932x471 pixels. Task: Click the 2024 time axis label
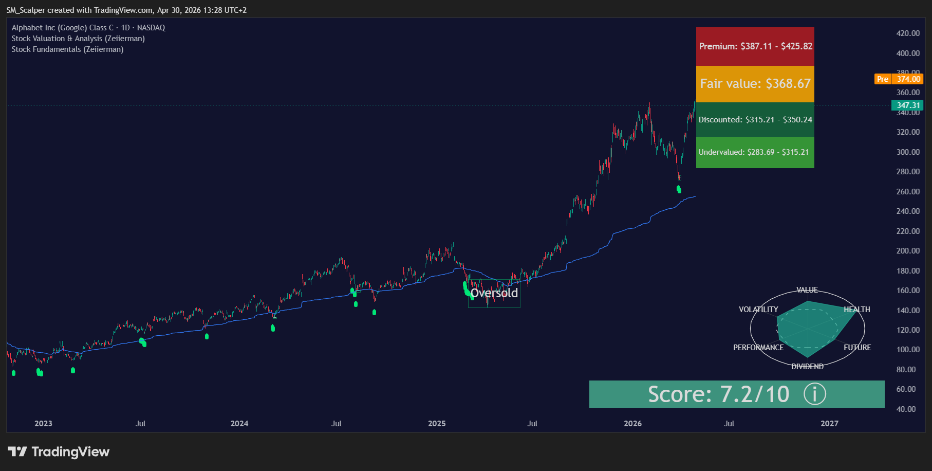[239, 424]
